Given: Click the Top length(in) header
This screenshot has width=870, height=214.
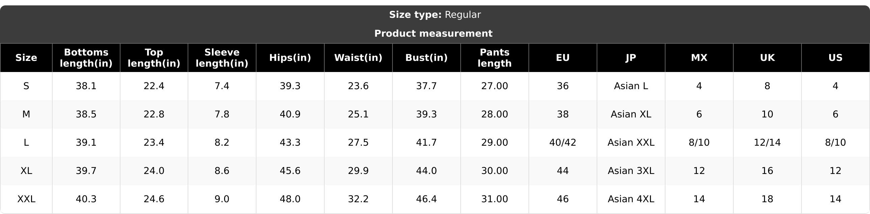Looking at the screenshot, I should point(154,58).
